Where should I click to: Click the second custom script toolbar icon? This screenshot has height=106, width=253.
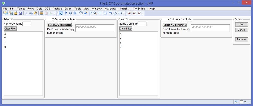tap(134, 13)
